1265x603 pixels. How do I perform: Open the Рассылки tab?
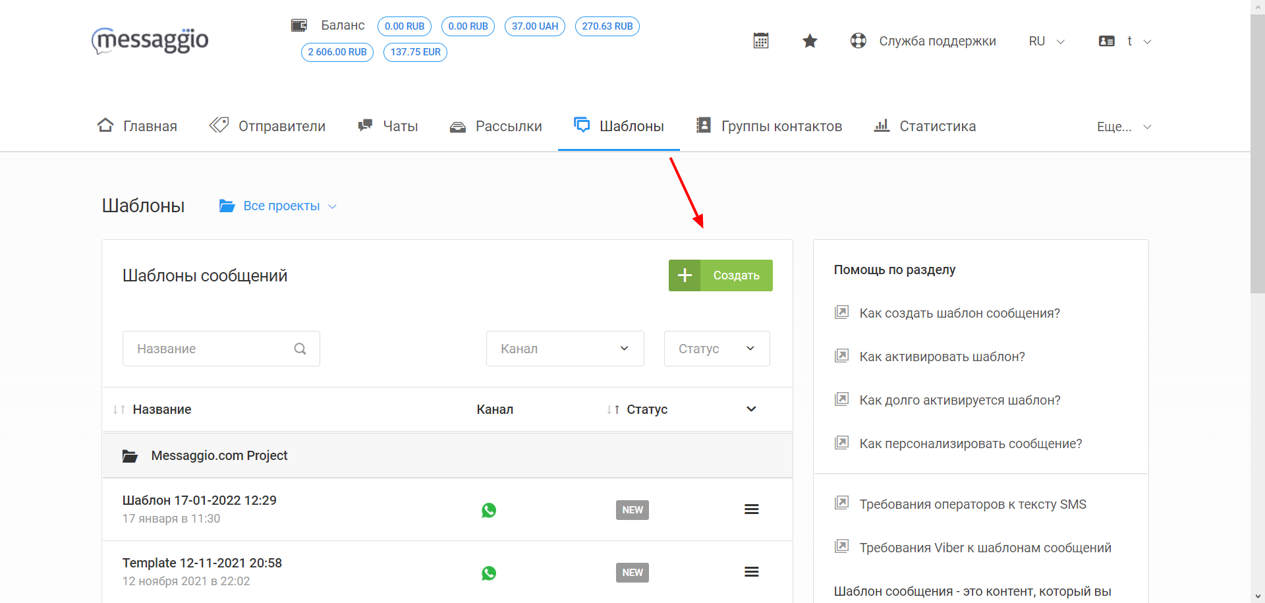(x=495, y=126)
